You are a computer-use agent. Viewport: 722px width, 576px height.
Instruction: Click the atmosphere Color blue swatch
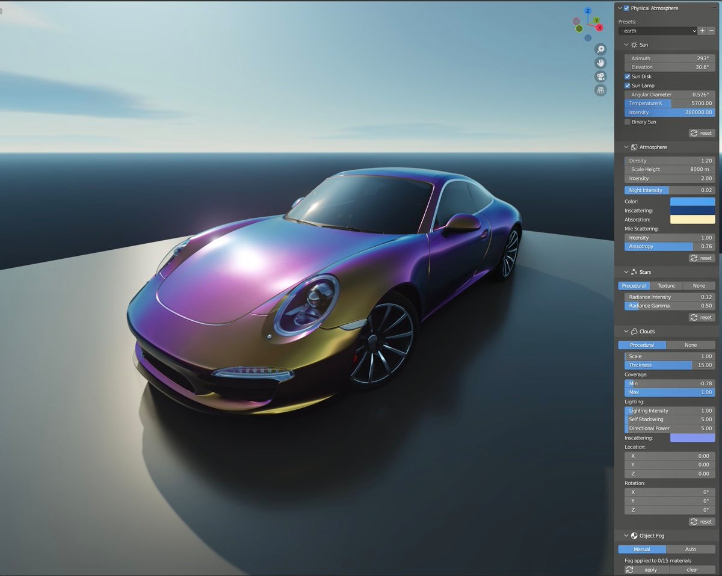tap(693, 202)
